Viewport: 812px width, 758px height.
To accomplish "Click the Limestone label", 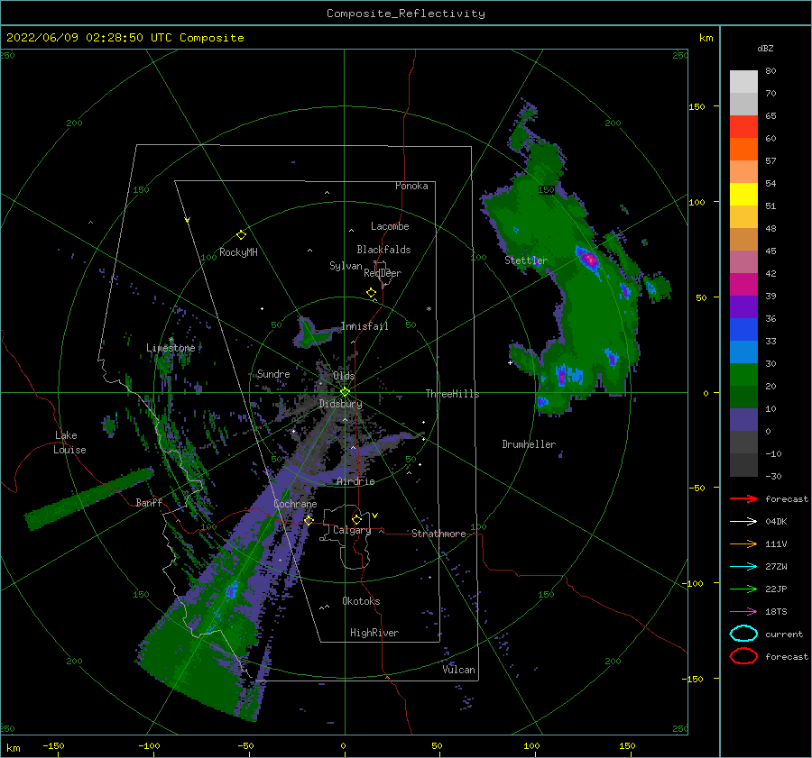I will 171,348.
